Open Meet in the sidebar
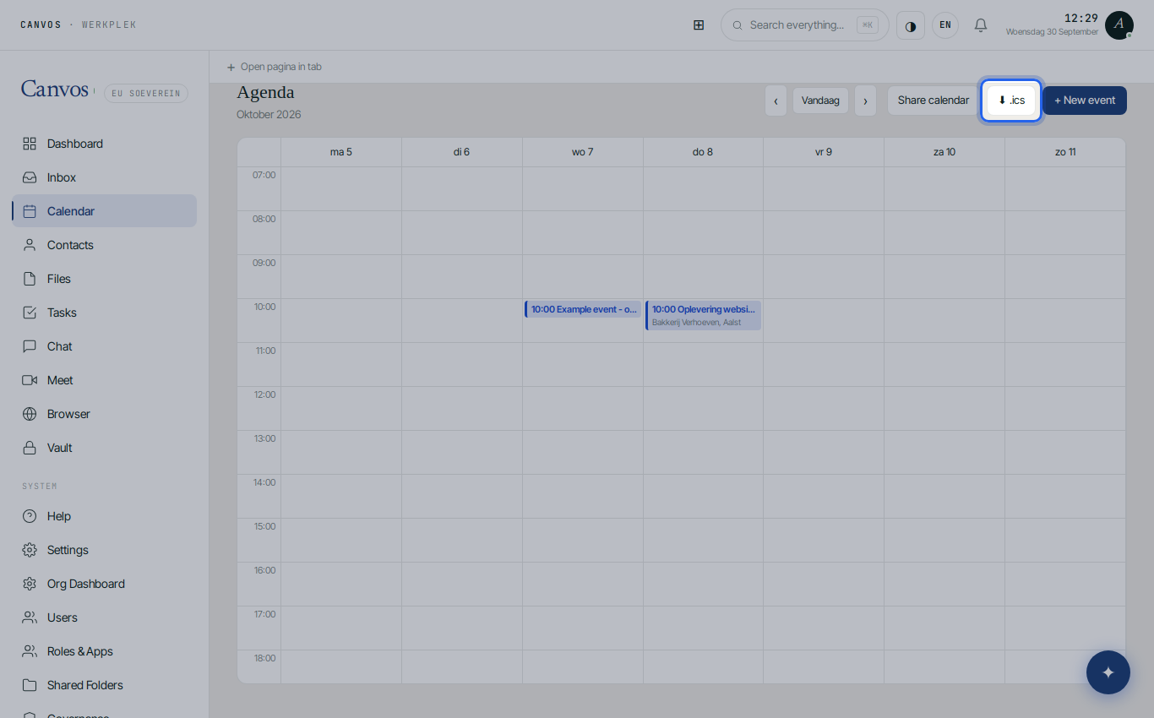Viewport: 1154px width, 718px height. (x=105, y=380)
